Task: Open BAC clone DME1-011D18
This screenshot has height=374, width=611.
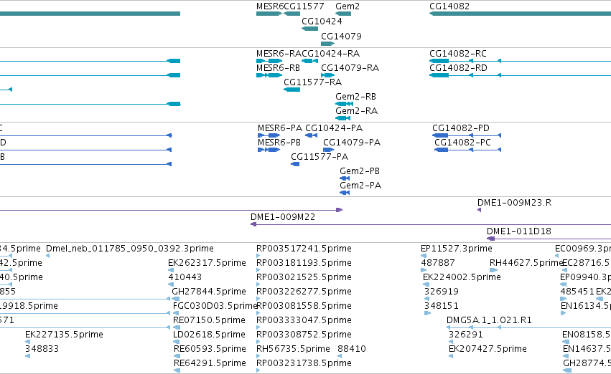Action: point(519,231)
